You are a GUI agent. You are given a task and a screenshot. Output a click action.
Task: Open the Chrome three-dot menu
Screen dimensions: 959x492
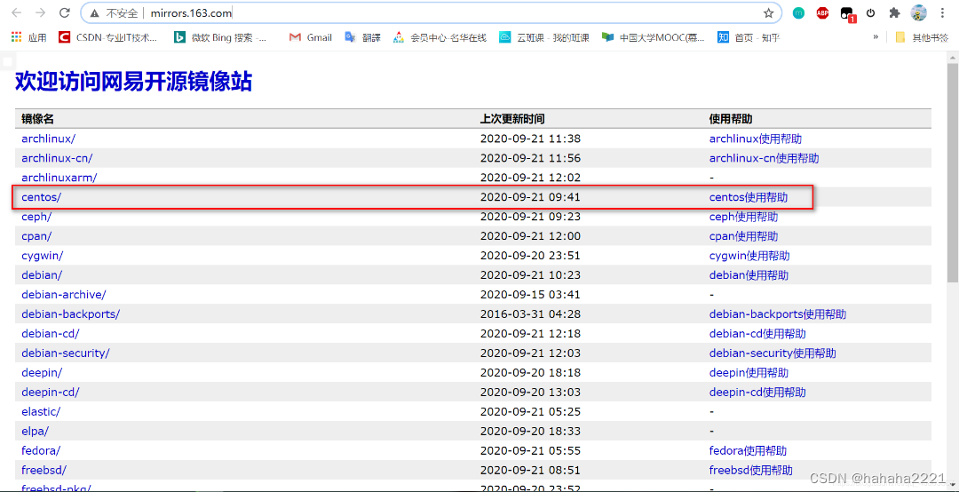click(940, 12)
